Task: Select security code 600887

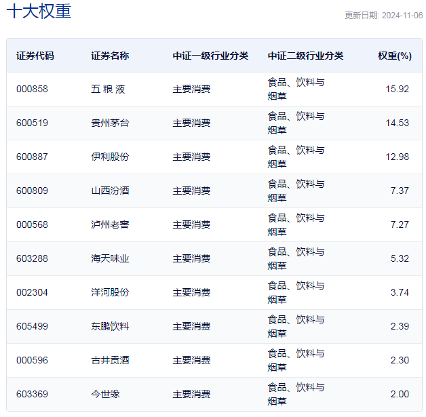Action: (32, 157)
